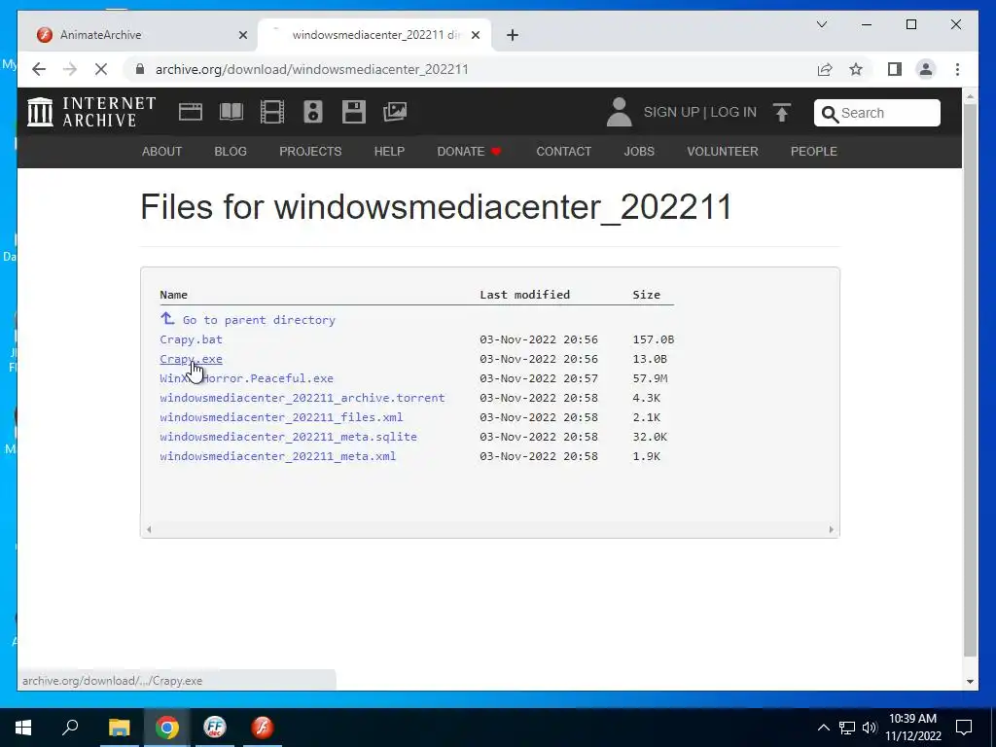Click the 57.9M size value

(650, 378)
